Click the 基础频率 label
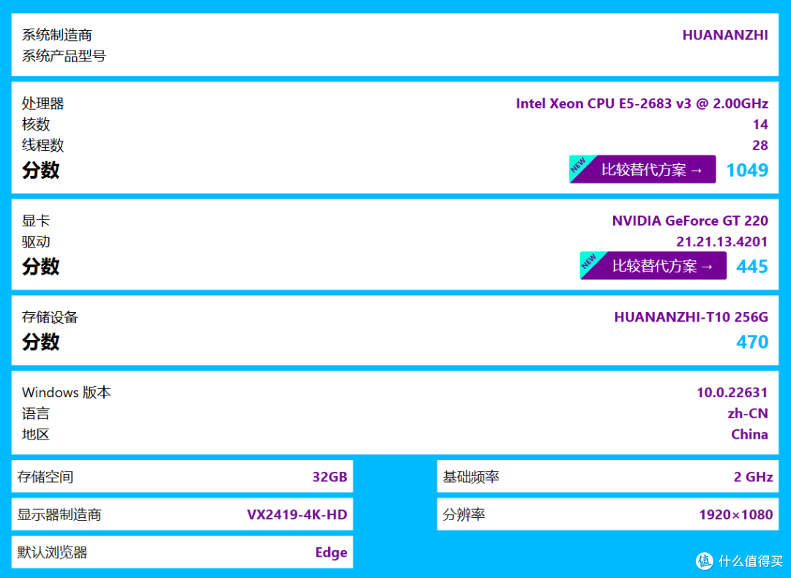 [x=471, y=477]
